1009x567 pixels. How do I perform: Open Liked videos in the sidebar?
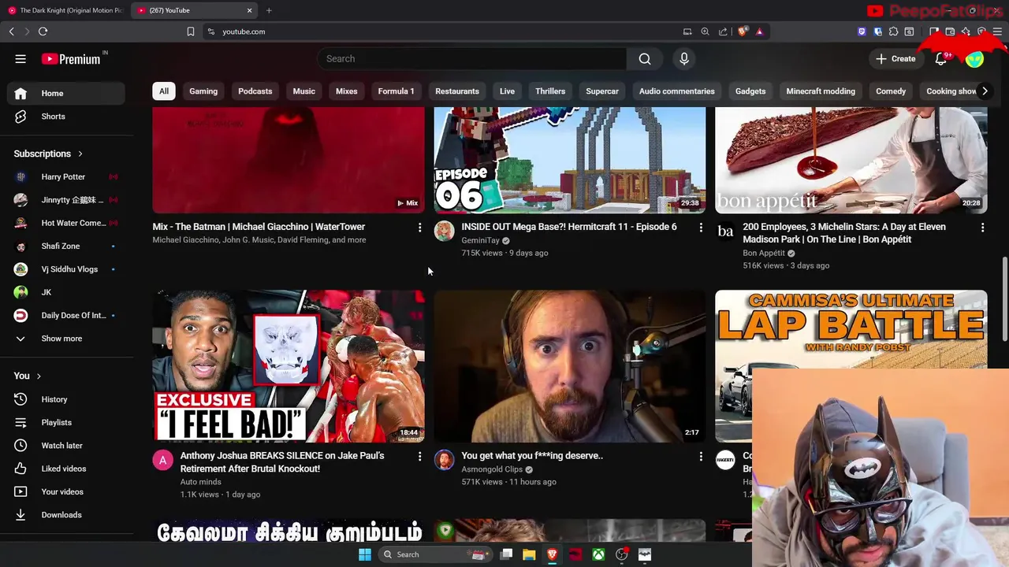tap(66, 469)
